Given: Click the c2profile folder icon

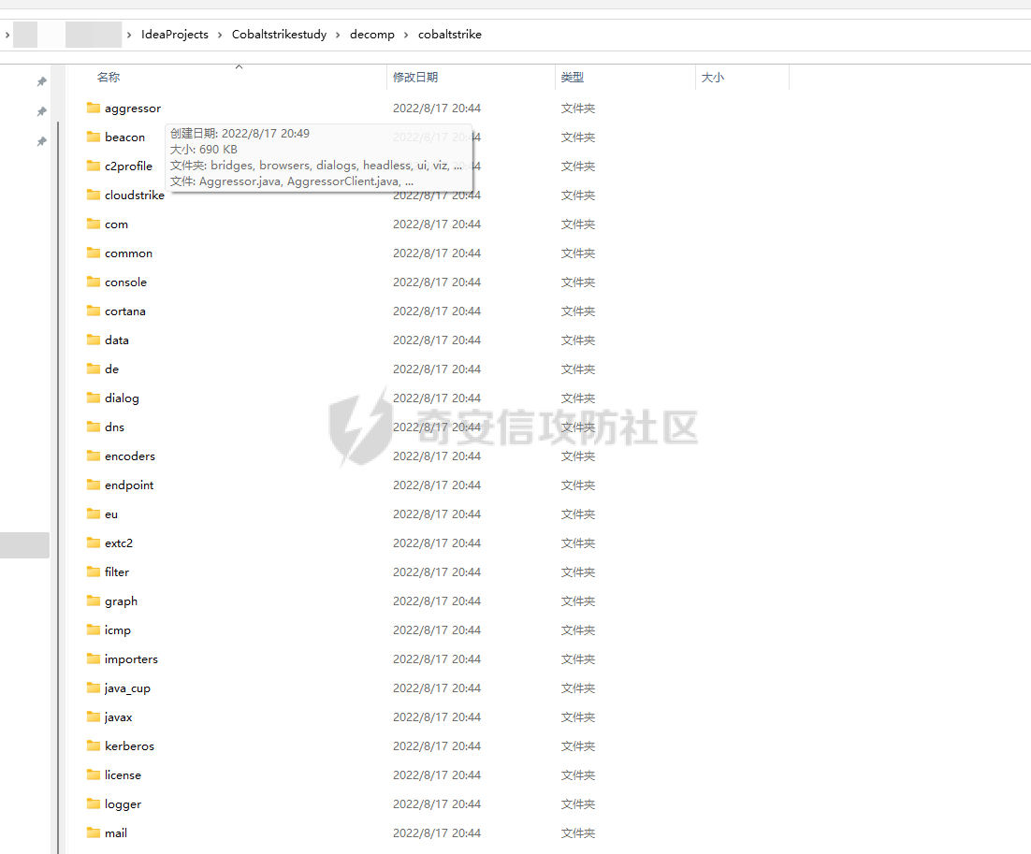Looking at the screenshot, I should click(94, 166).
